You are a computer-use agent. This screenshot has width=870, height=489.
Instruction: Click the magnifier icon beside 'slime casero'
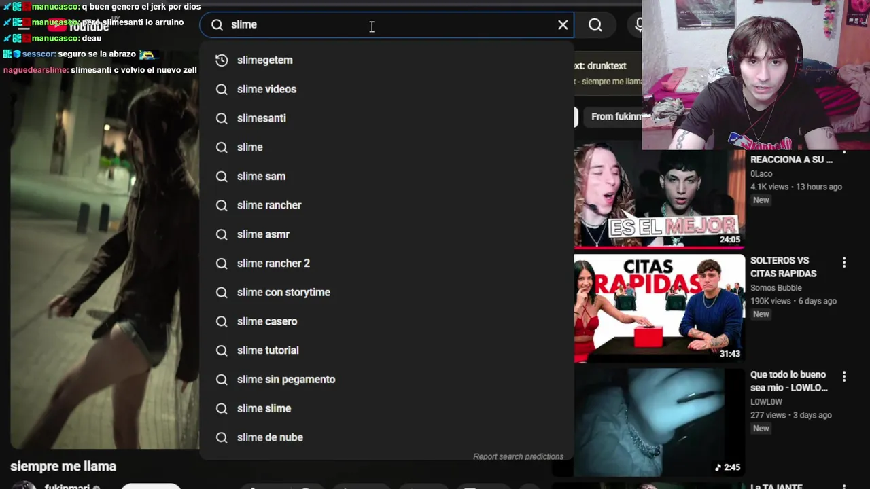(x=221, y=322)
